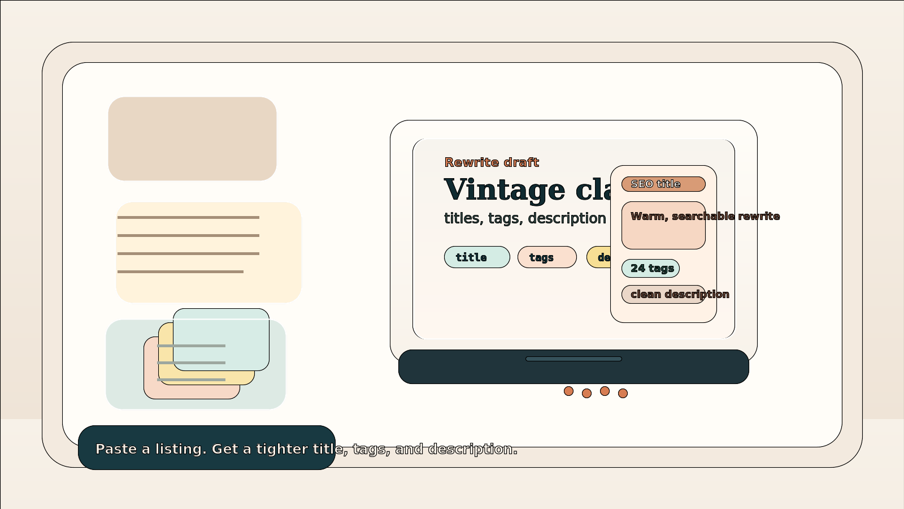Select the cream card with text lines
Image resolution: width=904 pixels, height=509 pixels.
208,252
